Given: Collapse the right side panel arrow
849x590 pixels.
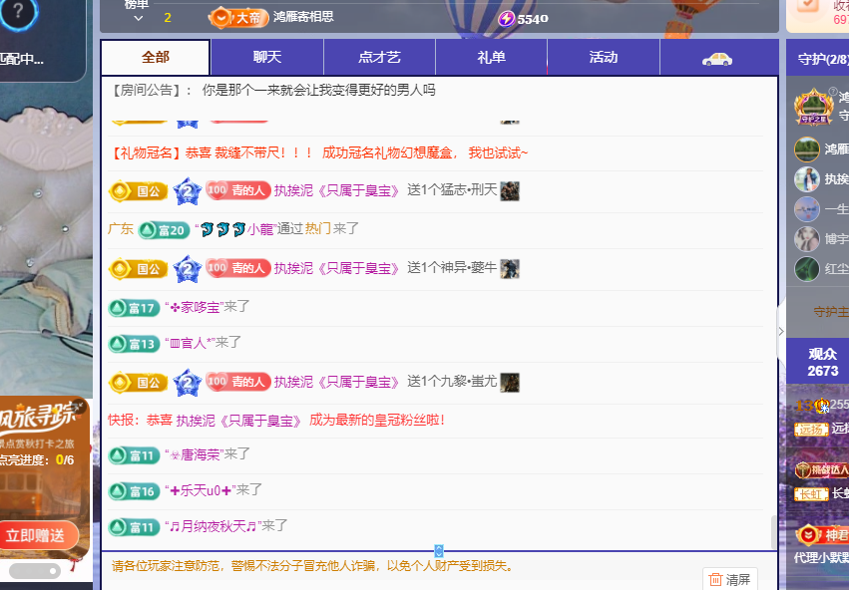Looking at the screenshot, I should [x=781, y=331].
